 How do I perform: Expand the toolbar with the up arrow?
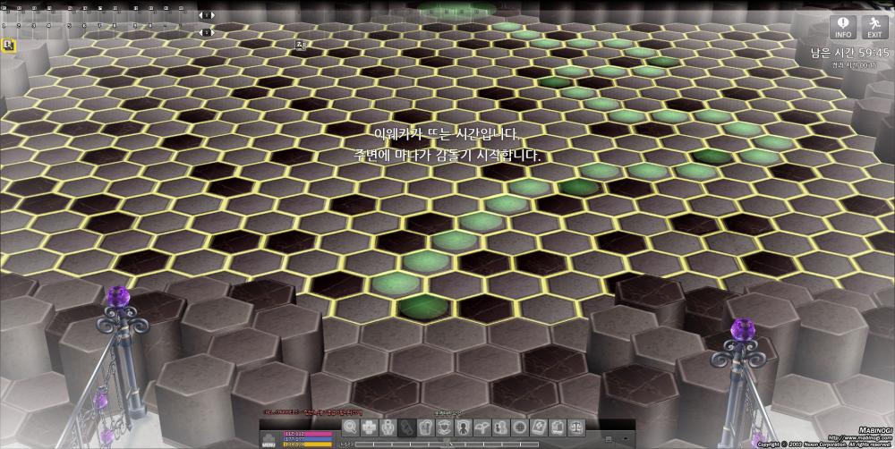624,438
